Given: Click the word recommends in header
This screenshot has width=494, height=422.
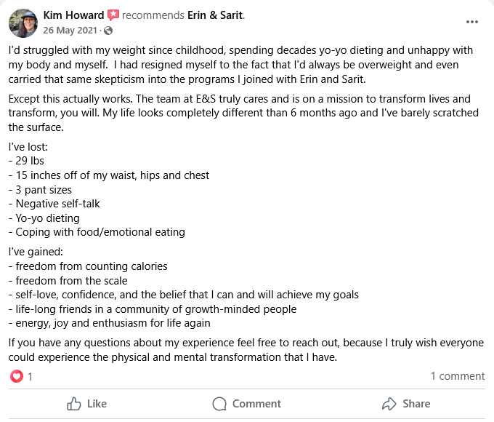Looking at the screenshot, I should [153, 15].
